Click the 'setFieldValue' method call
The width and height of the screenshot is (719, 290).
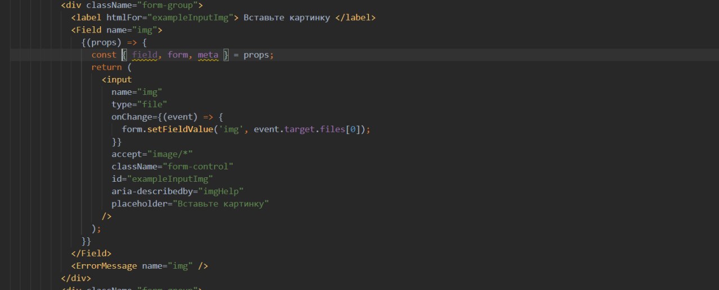pos(180,129)
